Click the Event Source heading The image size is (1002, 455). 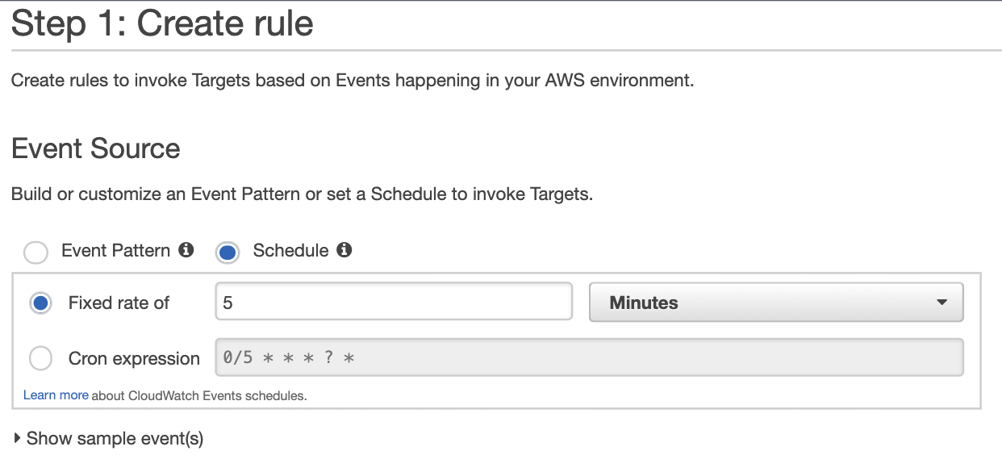tap(96, 148)
